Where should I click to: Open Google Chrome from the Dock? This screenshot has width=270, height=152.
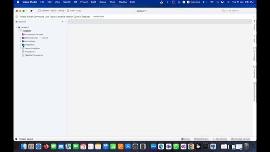(191, 147)
